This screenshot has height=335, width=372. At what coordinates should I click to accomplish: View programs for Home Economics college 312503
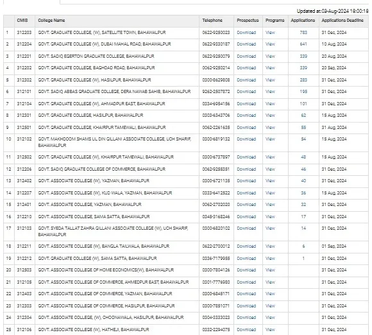[x=270, y=270]
